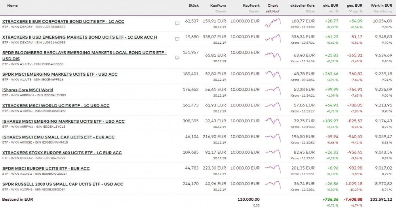The height and width of the screenshot is (209, 396).
Task: Open SPDR MSCI Europe UCITS ETF link
Action: coord(46,168)
